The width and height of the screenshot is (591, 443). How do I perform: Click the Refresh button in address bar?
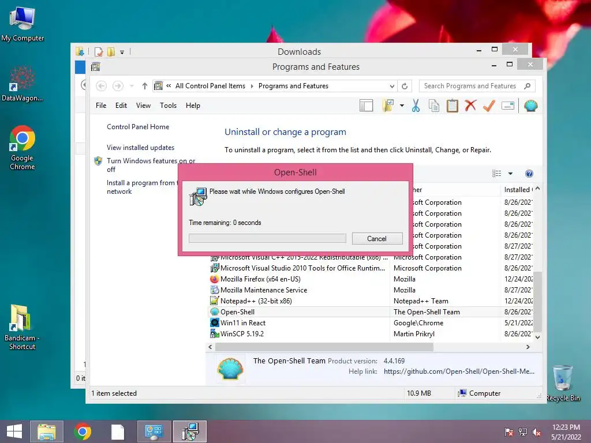[x=405, y=87]
